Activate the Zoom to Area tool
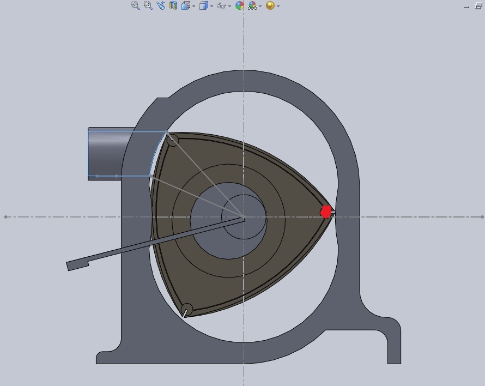 [148, 5]
